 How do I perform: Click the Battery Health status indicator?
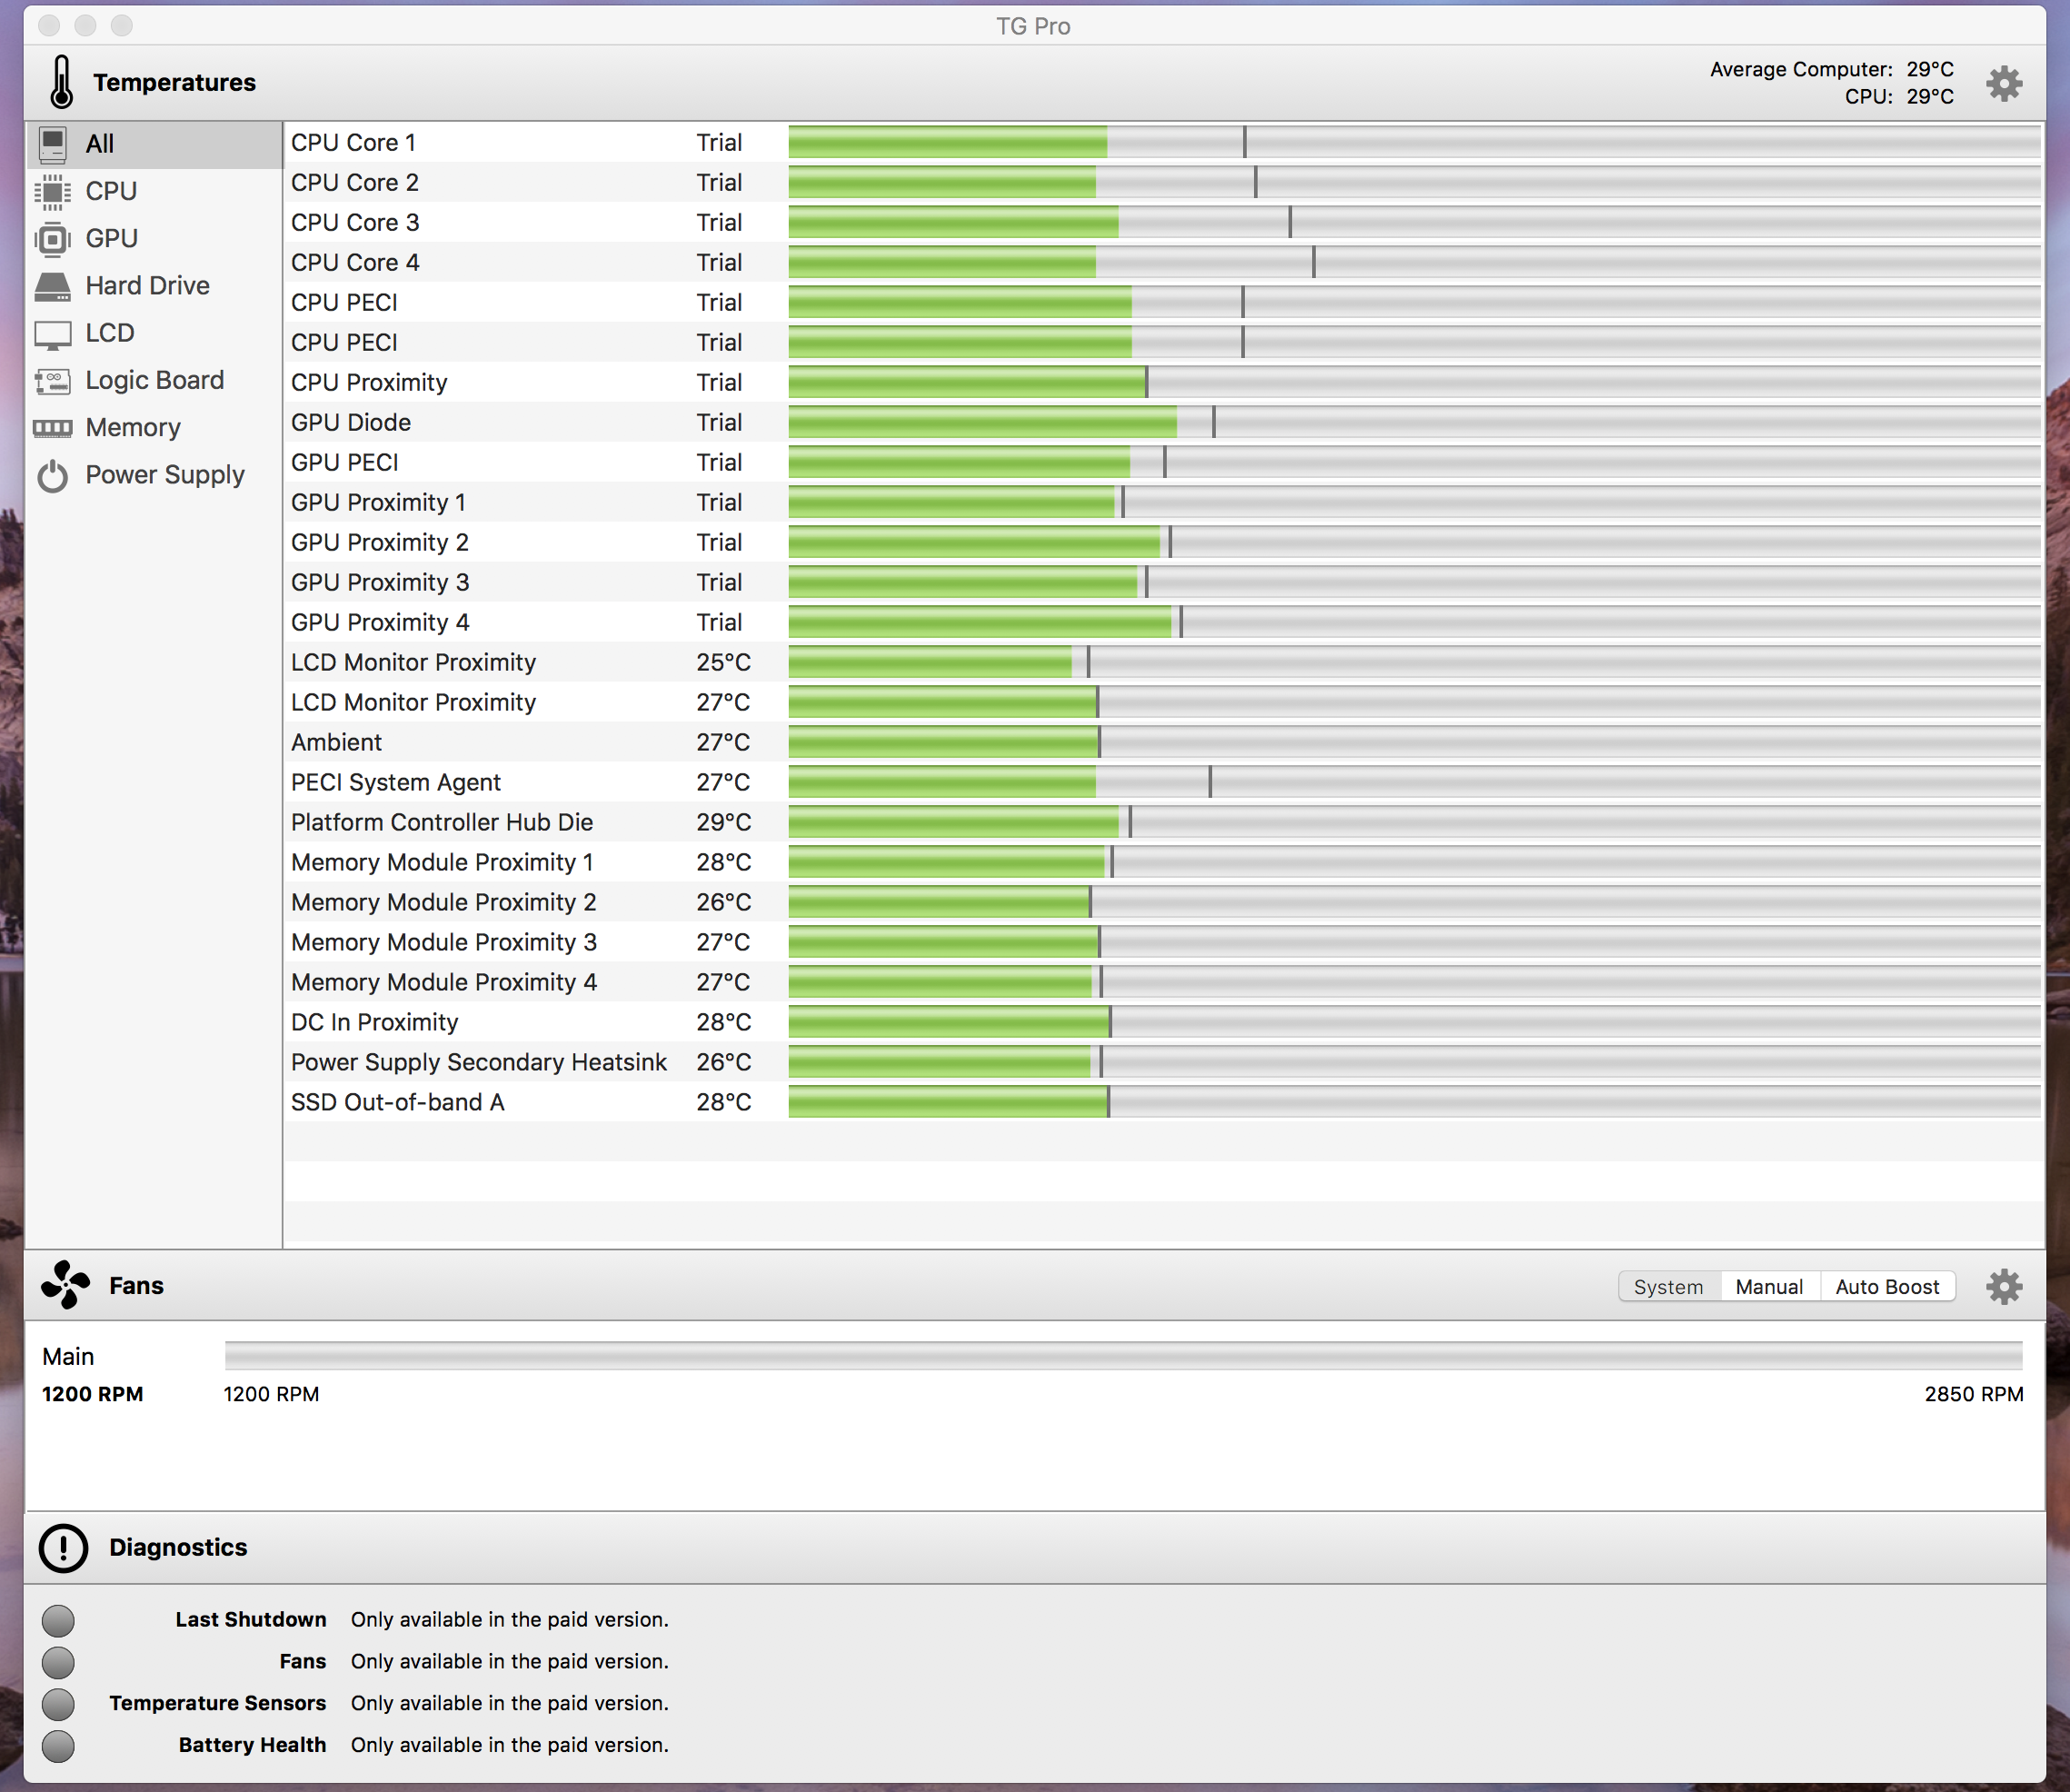(x=58, y=1745)
